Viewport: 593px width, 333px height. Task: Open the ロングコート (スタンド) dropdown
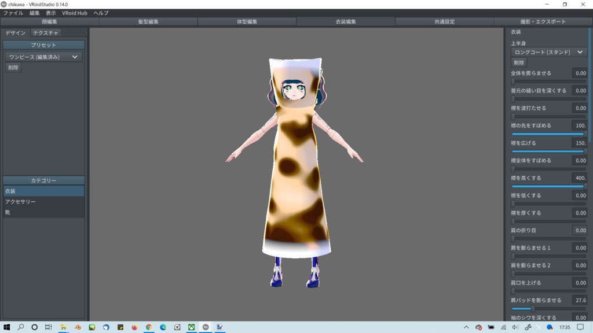[x=548, y=51]
